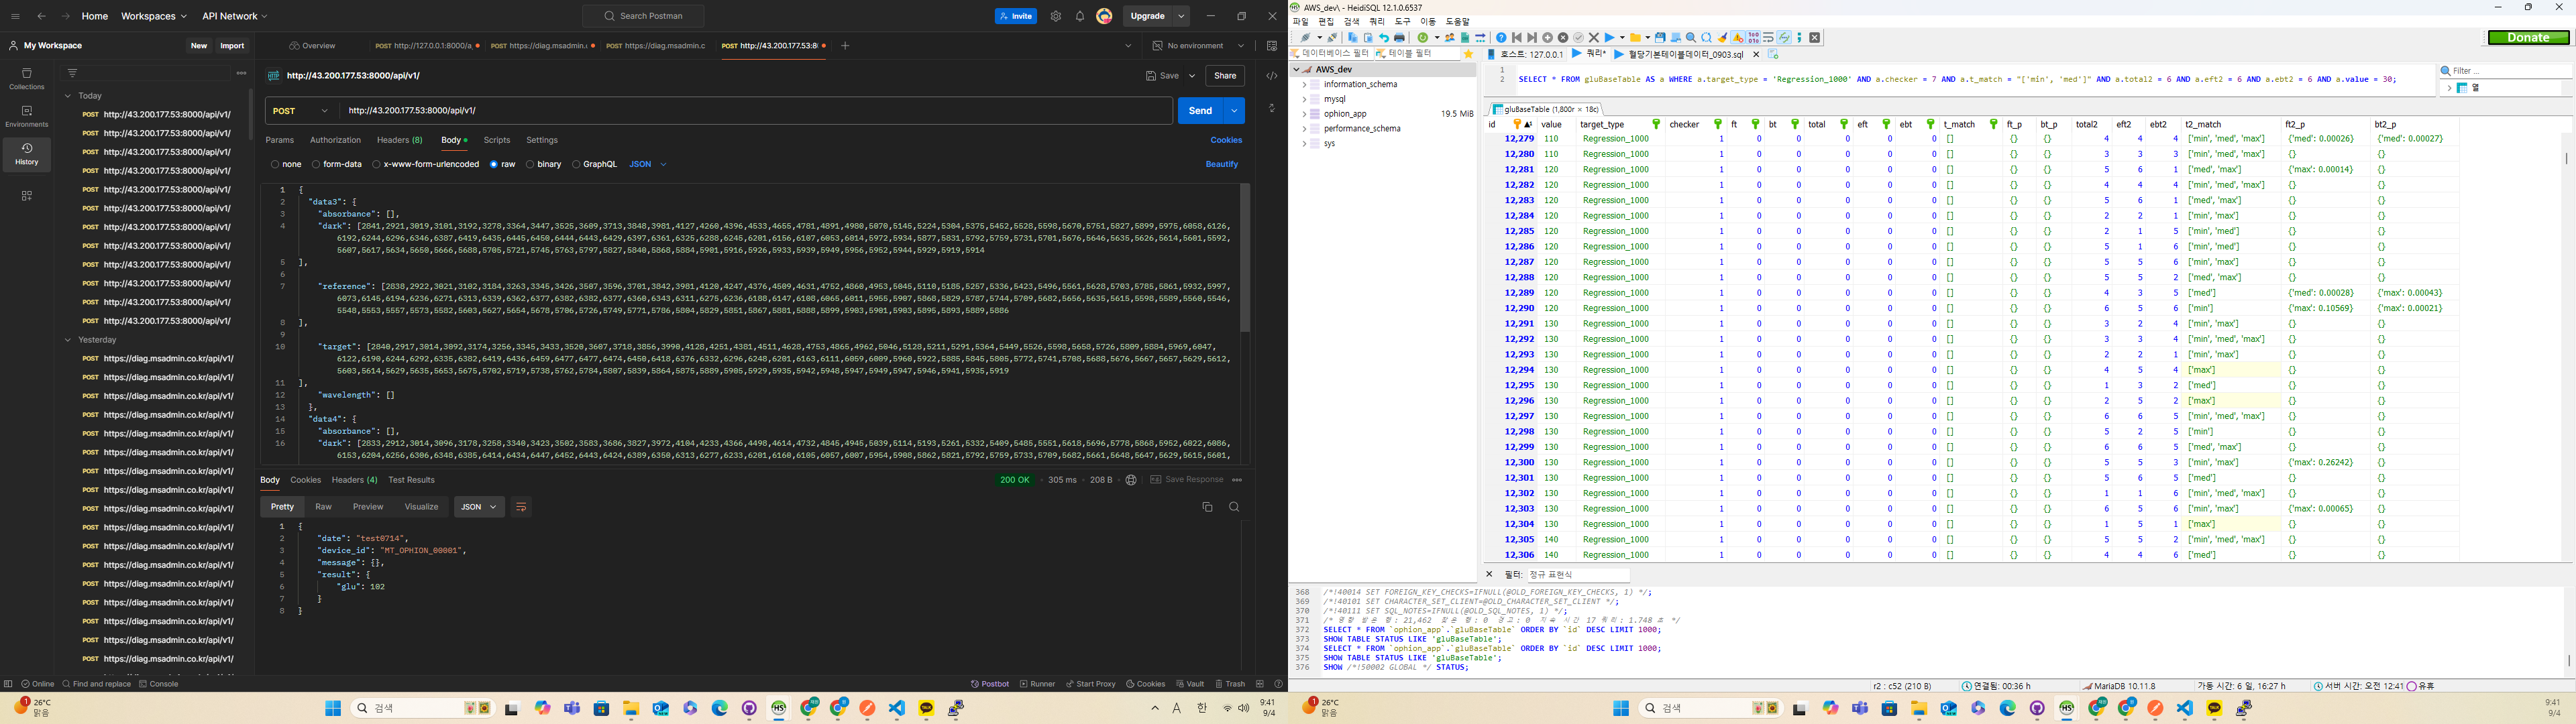Select the form-data body radio option
Image resolution: width=2576 pixels, height=724 pixels.
coord(316,164)
